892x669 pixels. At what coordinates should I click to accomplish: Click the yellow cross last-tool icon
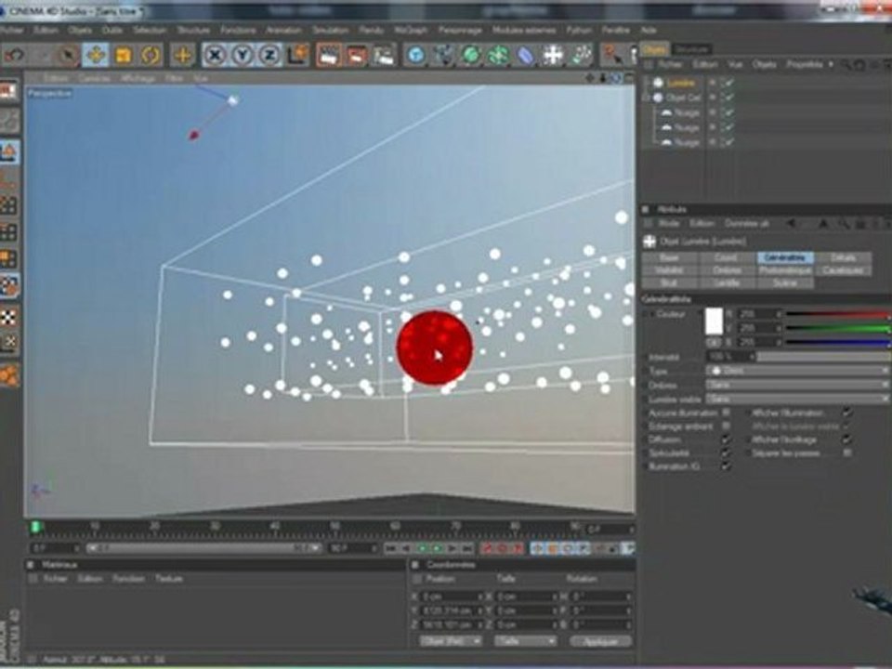(182, 55)
